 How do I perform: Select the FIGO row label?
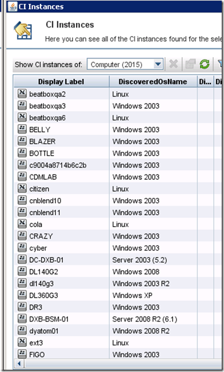coord(37,355)
